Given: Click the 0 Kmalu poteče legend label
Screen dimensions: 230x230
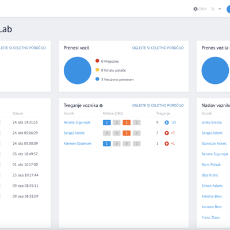Looking at the screenshot, I should click(113, 70).
